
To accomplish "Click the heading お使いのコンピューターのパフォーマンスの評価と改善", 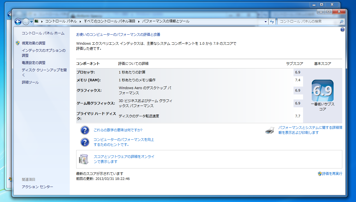I will (118, 34).
